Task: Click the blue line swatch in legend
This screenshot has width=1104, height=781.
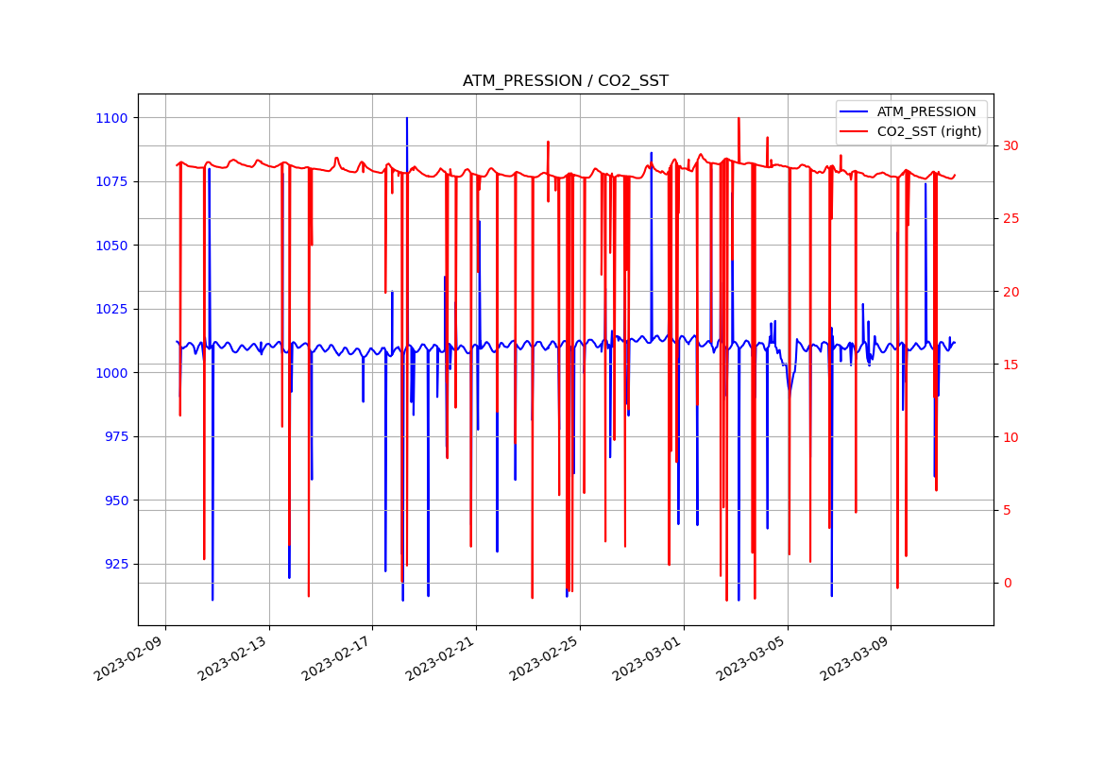Action: [x=855, y=112]
